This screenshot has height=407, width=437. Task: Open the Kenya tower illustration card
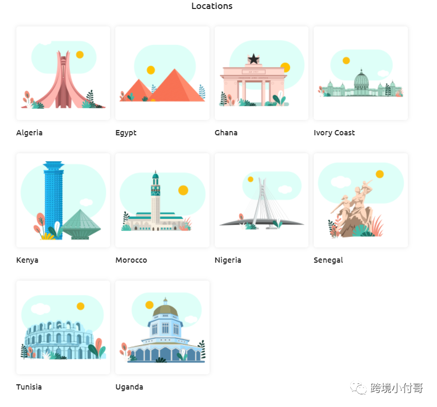coord(63,200)
